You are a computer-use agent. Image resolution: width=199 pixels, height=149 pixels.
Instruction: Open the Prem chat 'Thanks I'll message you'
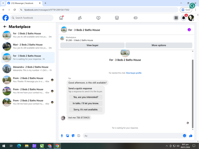coord(28,80)
